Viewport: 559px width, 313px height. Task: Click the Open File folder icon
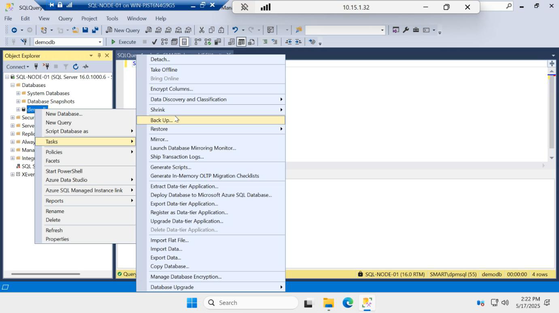[x=75, y=30]
